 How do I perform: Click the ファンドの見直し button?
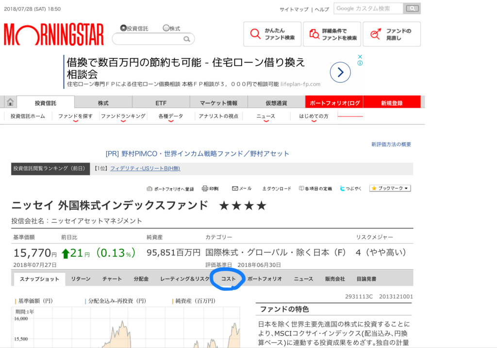click(392, 34)
